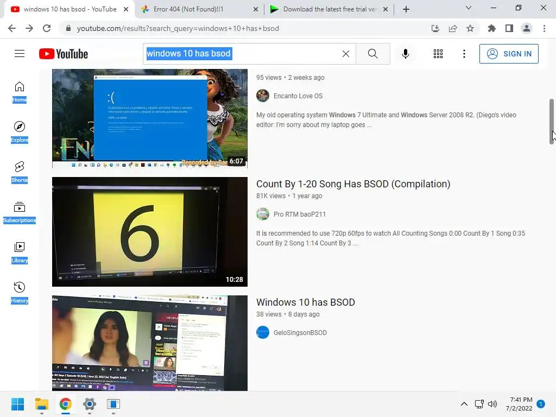Open the Encanto Love OS channel avatar

coord(263,96)
